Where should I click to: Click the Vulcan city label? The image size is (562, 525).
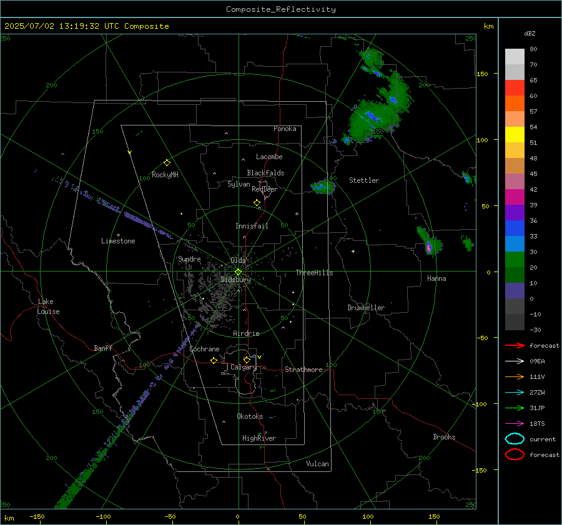point(317,464)
